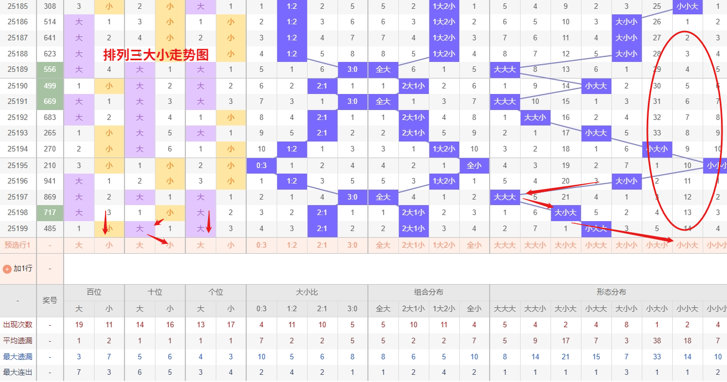Viewport: 727px width, 382px height.
Task: Toggle 2大1小 in the 预选行1 row
Action: (x=413, y=245)
